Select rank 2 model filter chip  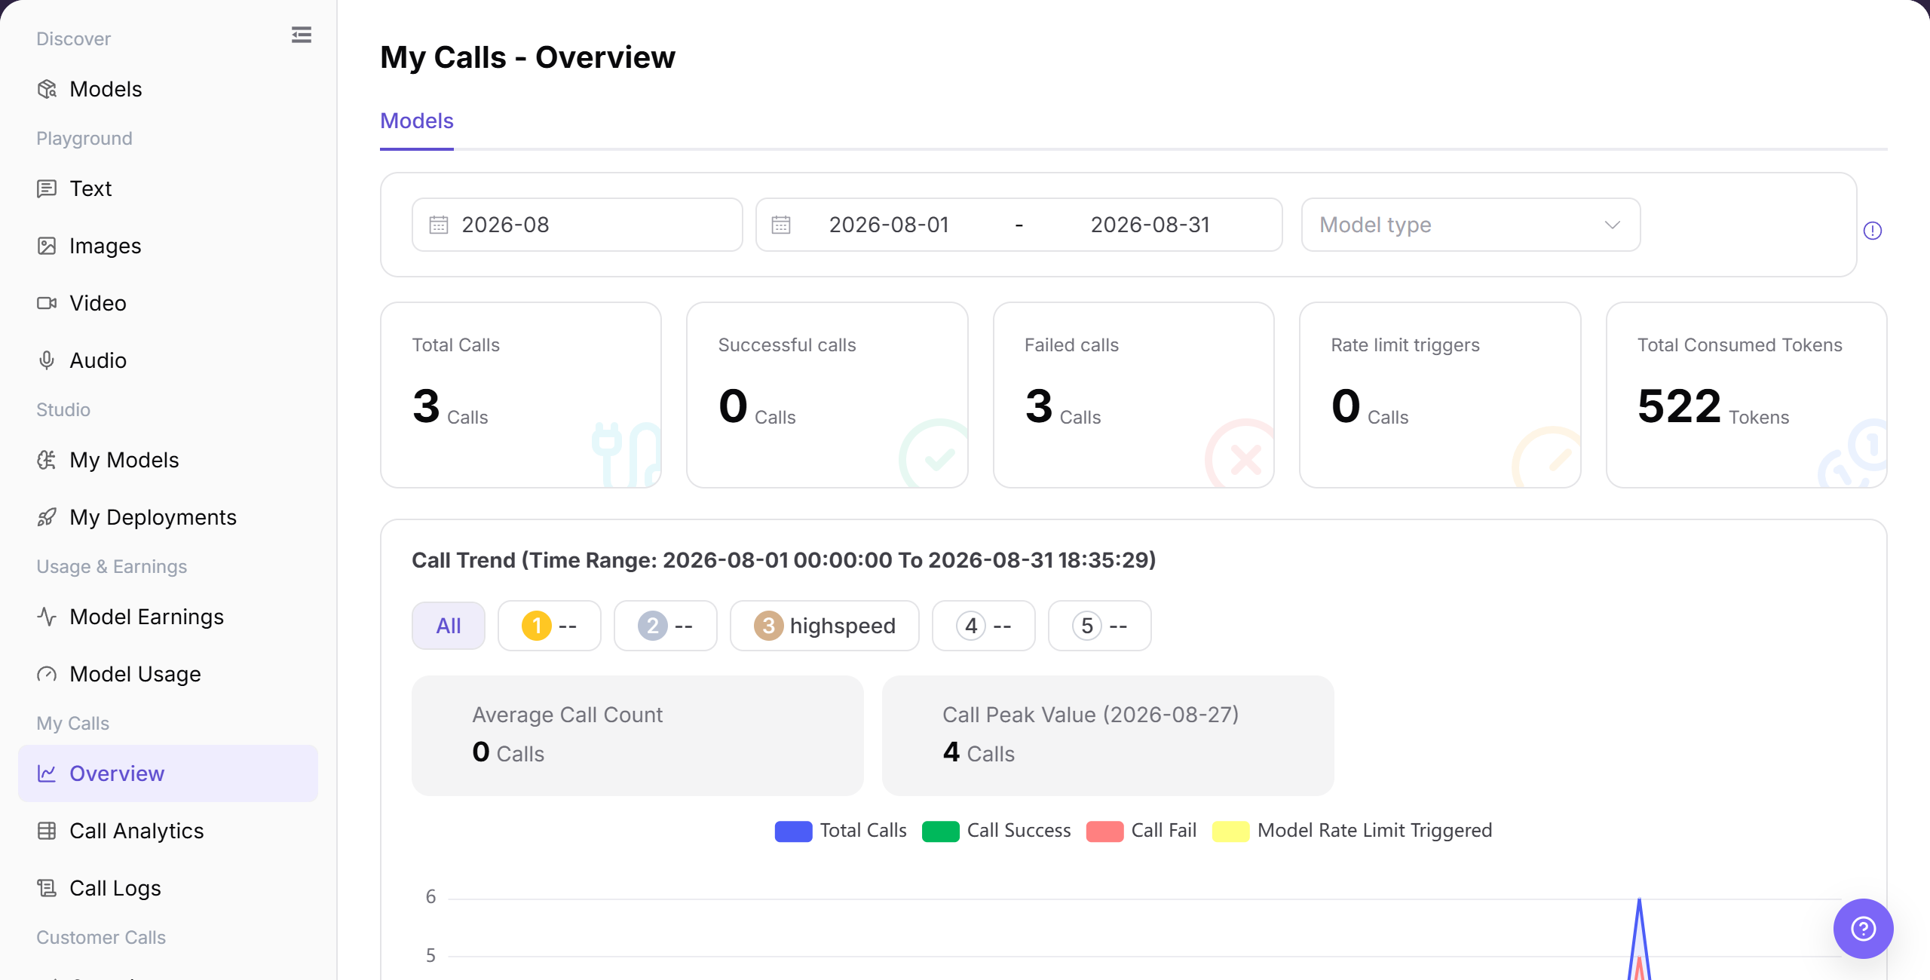(x=666, y=626)
